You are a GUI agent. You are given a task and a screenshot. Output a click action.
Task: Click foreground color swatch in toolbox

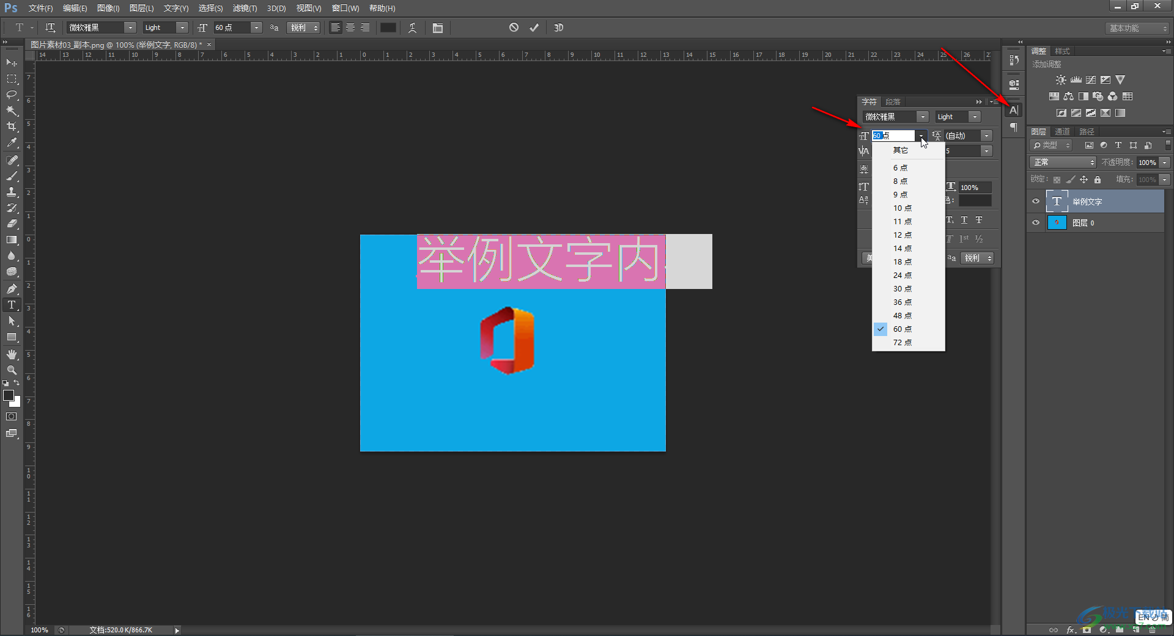point(9,395)
